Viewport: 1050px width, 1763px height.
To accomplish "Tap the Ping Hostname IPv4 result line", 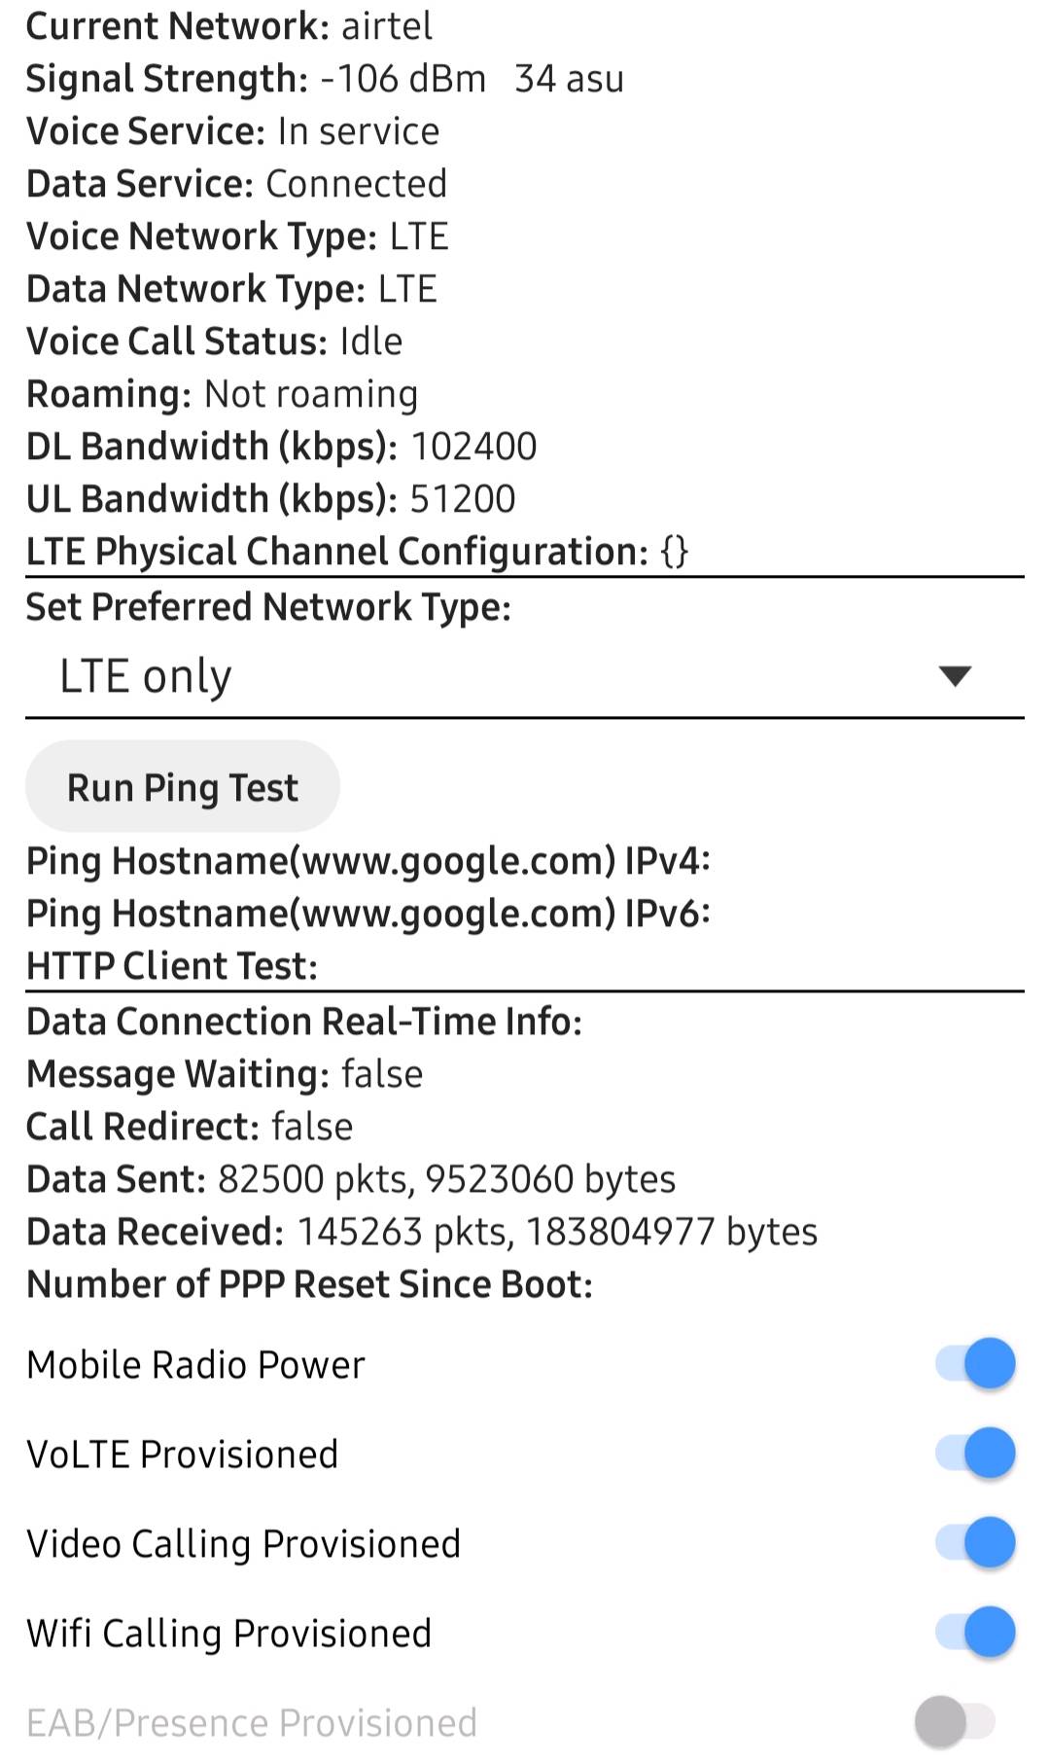I will pos(367,861).
